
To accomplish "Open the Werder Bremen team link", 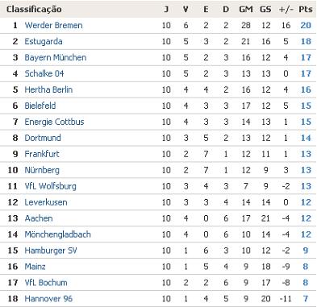I will (x=53, y=25).
